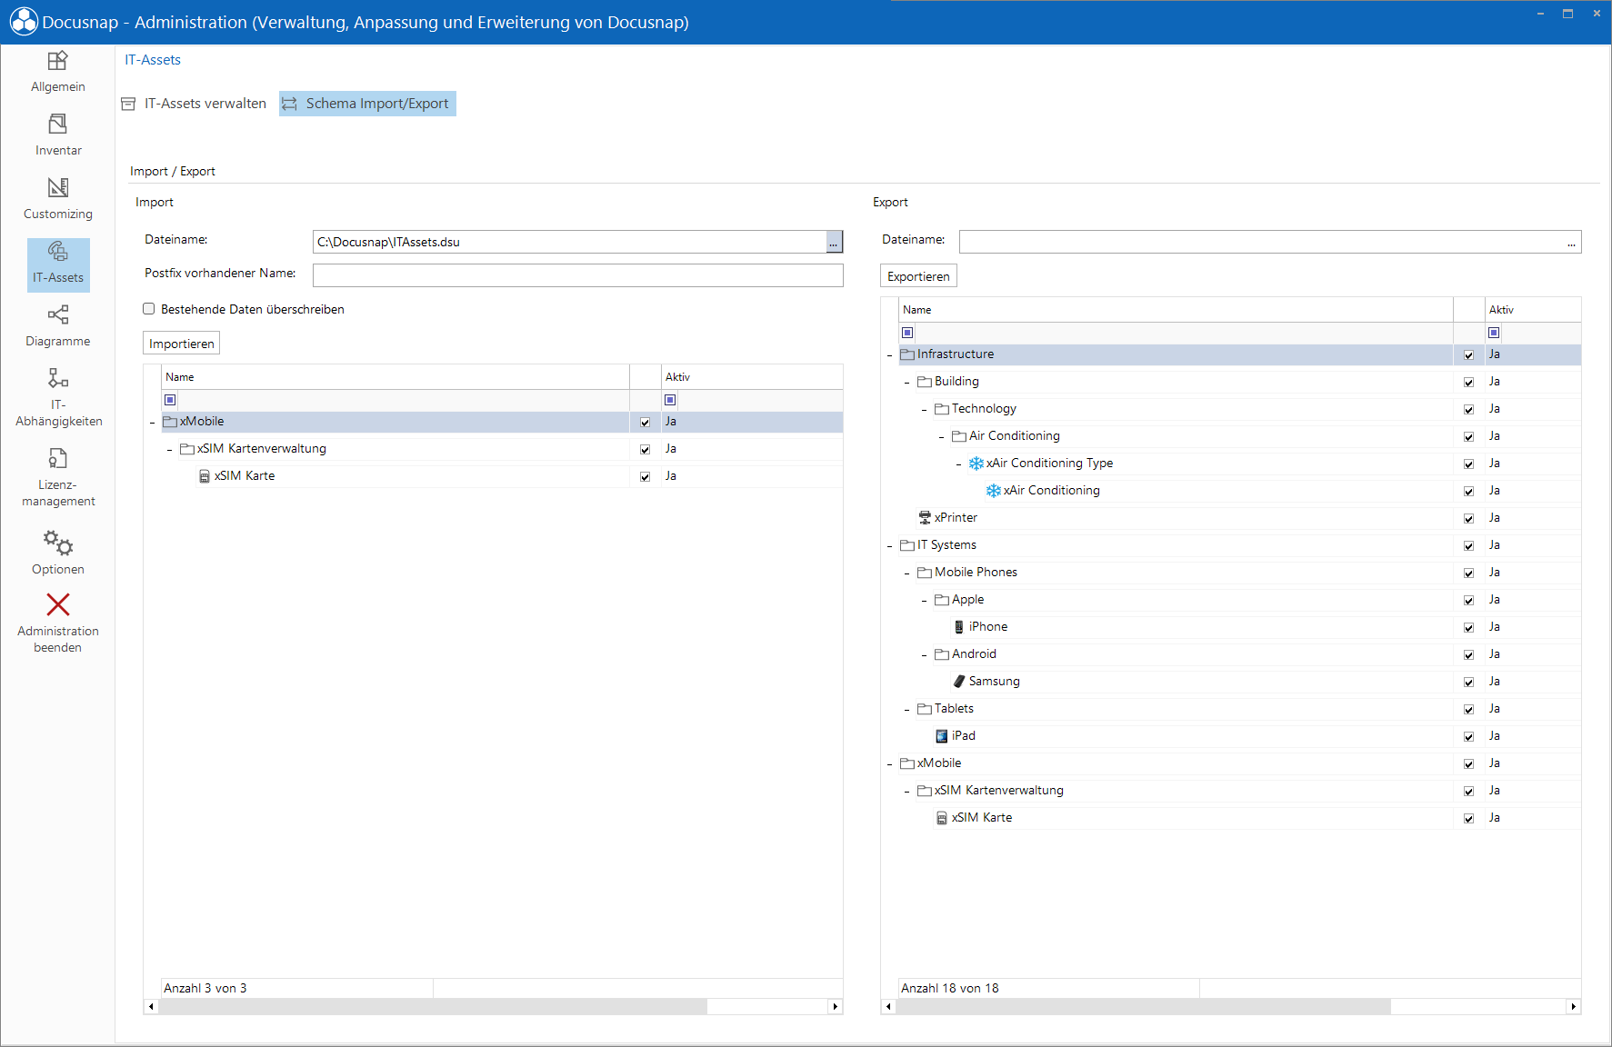The height and width of the screenshot is (1047, 1612).
Task: Click the Exportieren button
Action: point(918,276)
